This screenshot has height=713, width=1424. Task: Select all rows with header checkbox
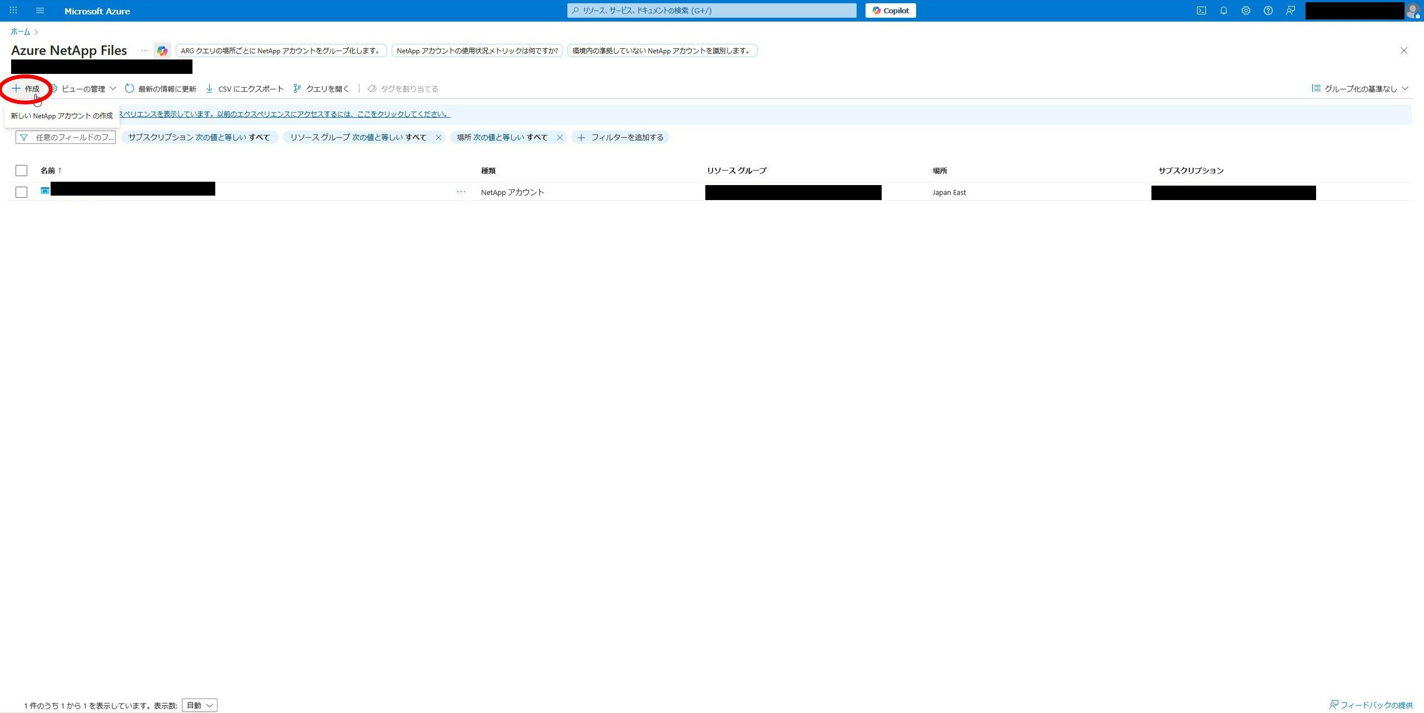(21, 171)
